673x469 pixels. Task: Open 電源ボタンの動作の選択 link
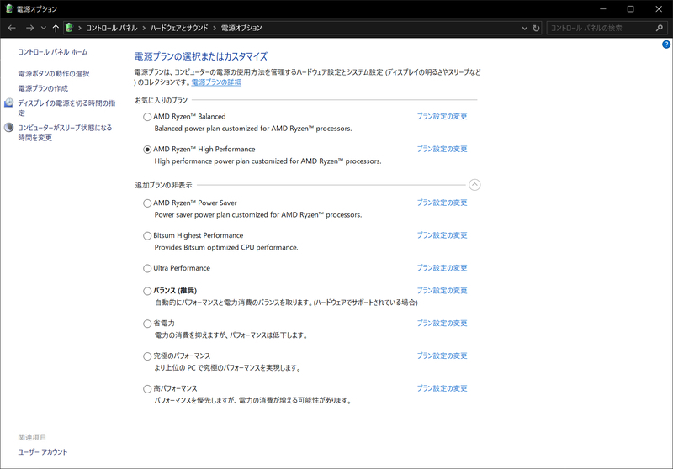tap(54, 74)
